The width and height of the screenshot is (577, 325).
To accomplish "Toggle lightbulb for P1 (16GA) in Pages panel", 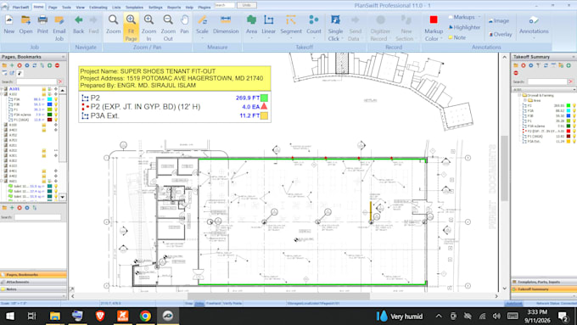I will click(x=56, y=120).
